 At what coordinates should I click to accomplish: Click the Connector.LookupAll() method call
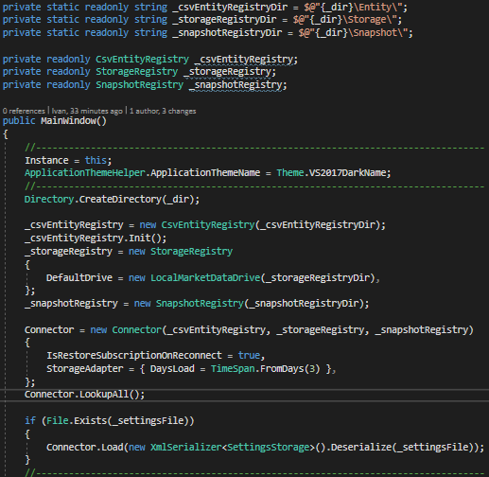(84, 394)
